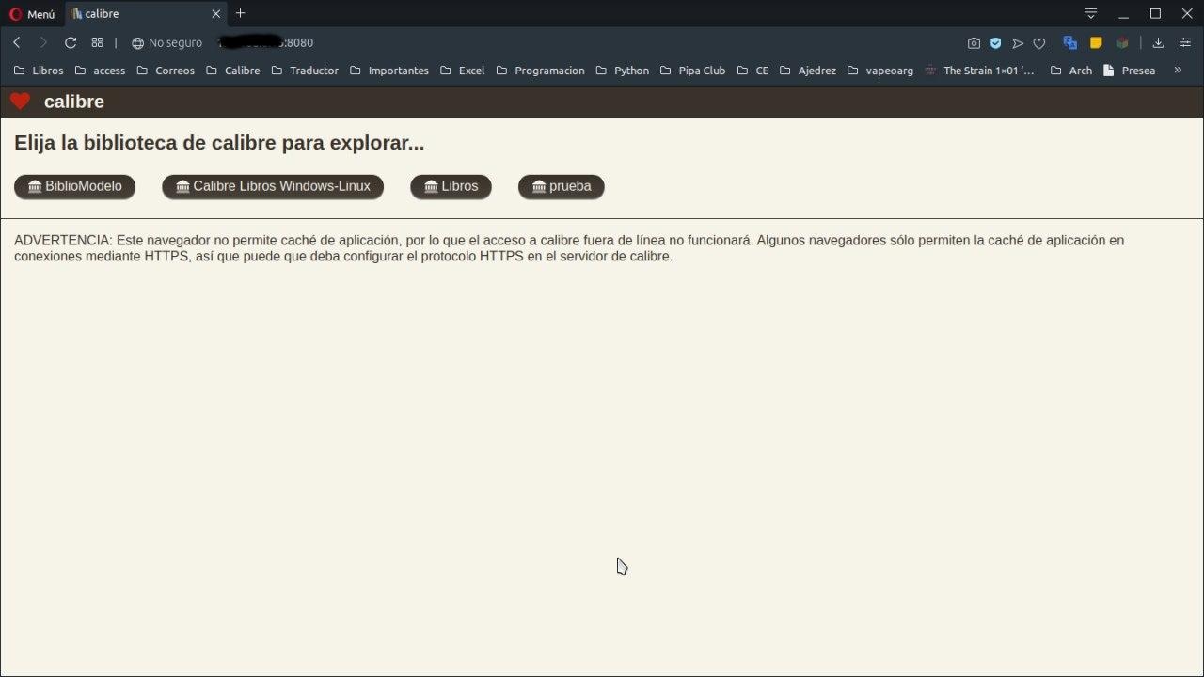The image size is (1204, 677).
Task: Open the Importantes bookmarks folder
Action: [388, 71]
